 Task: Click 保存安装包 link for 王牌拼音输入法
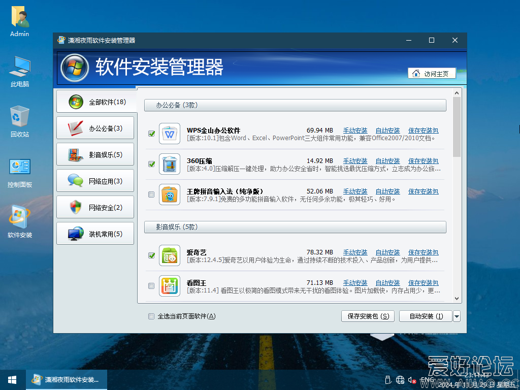423,191
